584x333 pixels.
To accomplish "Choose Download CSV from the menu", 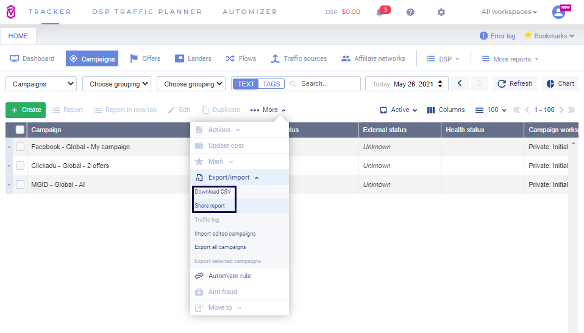I will 213,192.
